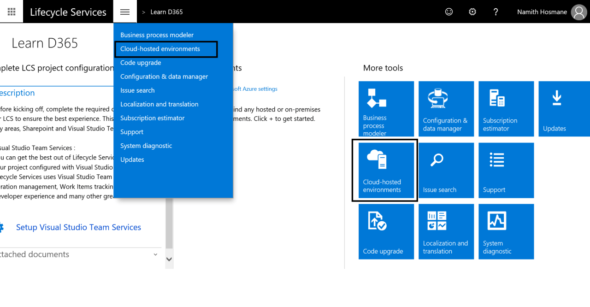Start an Issue search from its tile

tap(446, 170)
